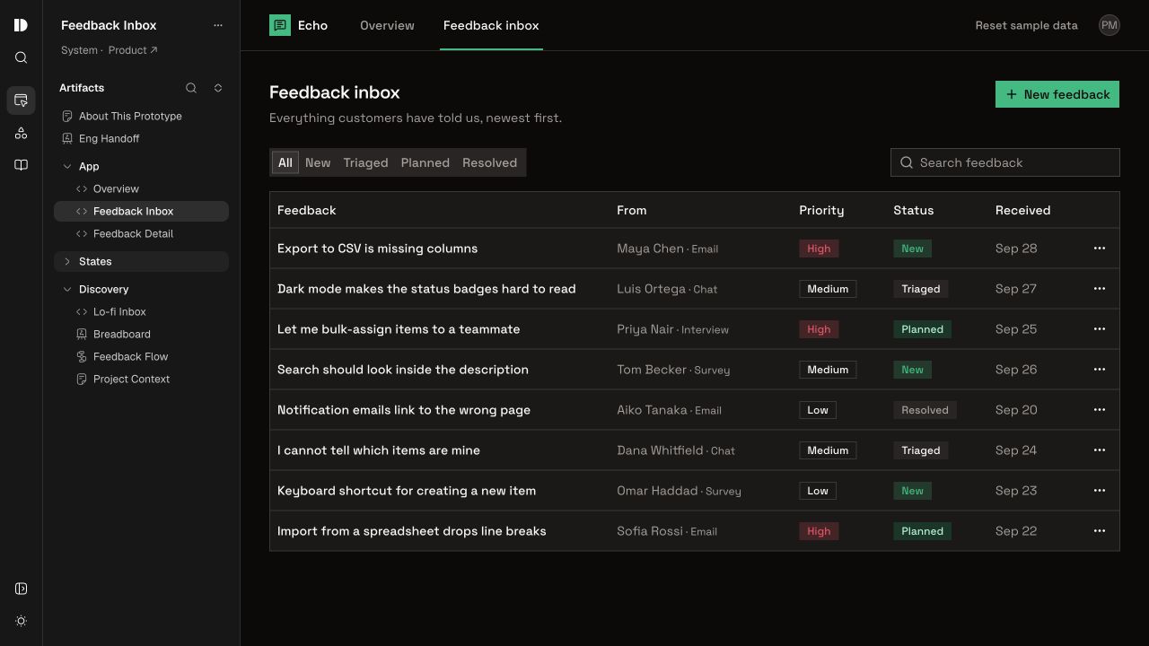
Task: Open the PM user avatar
Action: click(x=1110, y=25)
